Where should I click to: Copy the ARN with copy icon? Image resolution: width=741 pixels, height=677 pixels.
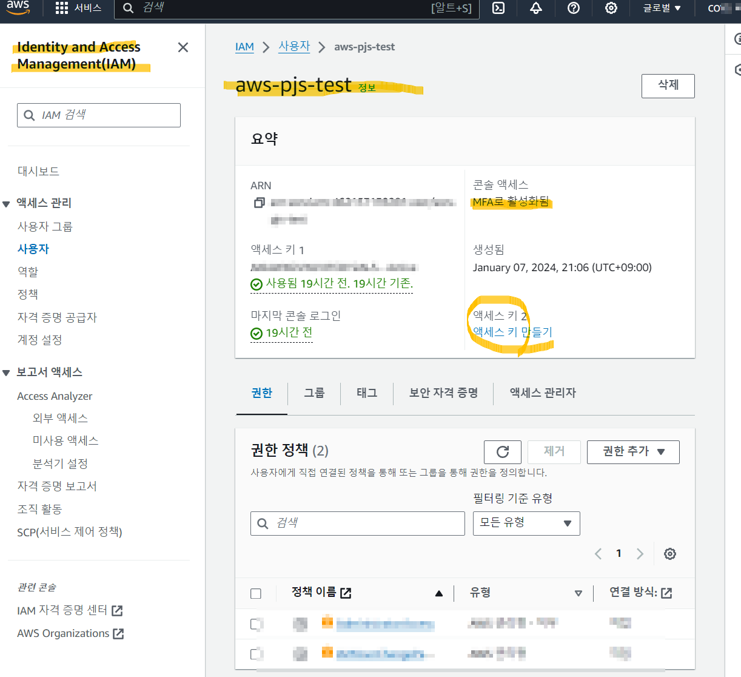260,203
